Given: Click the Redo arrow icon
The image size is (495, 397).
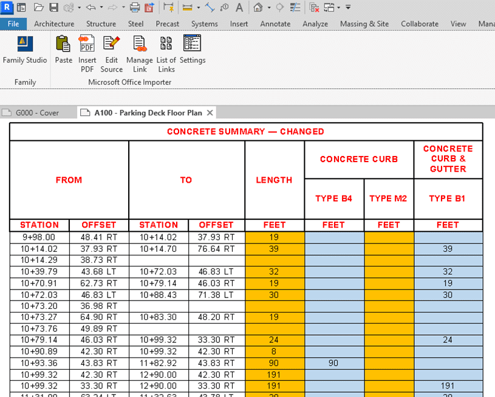Looking at the screenshot, I should pos(113,7).
